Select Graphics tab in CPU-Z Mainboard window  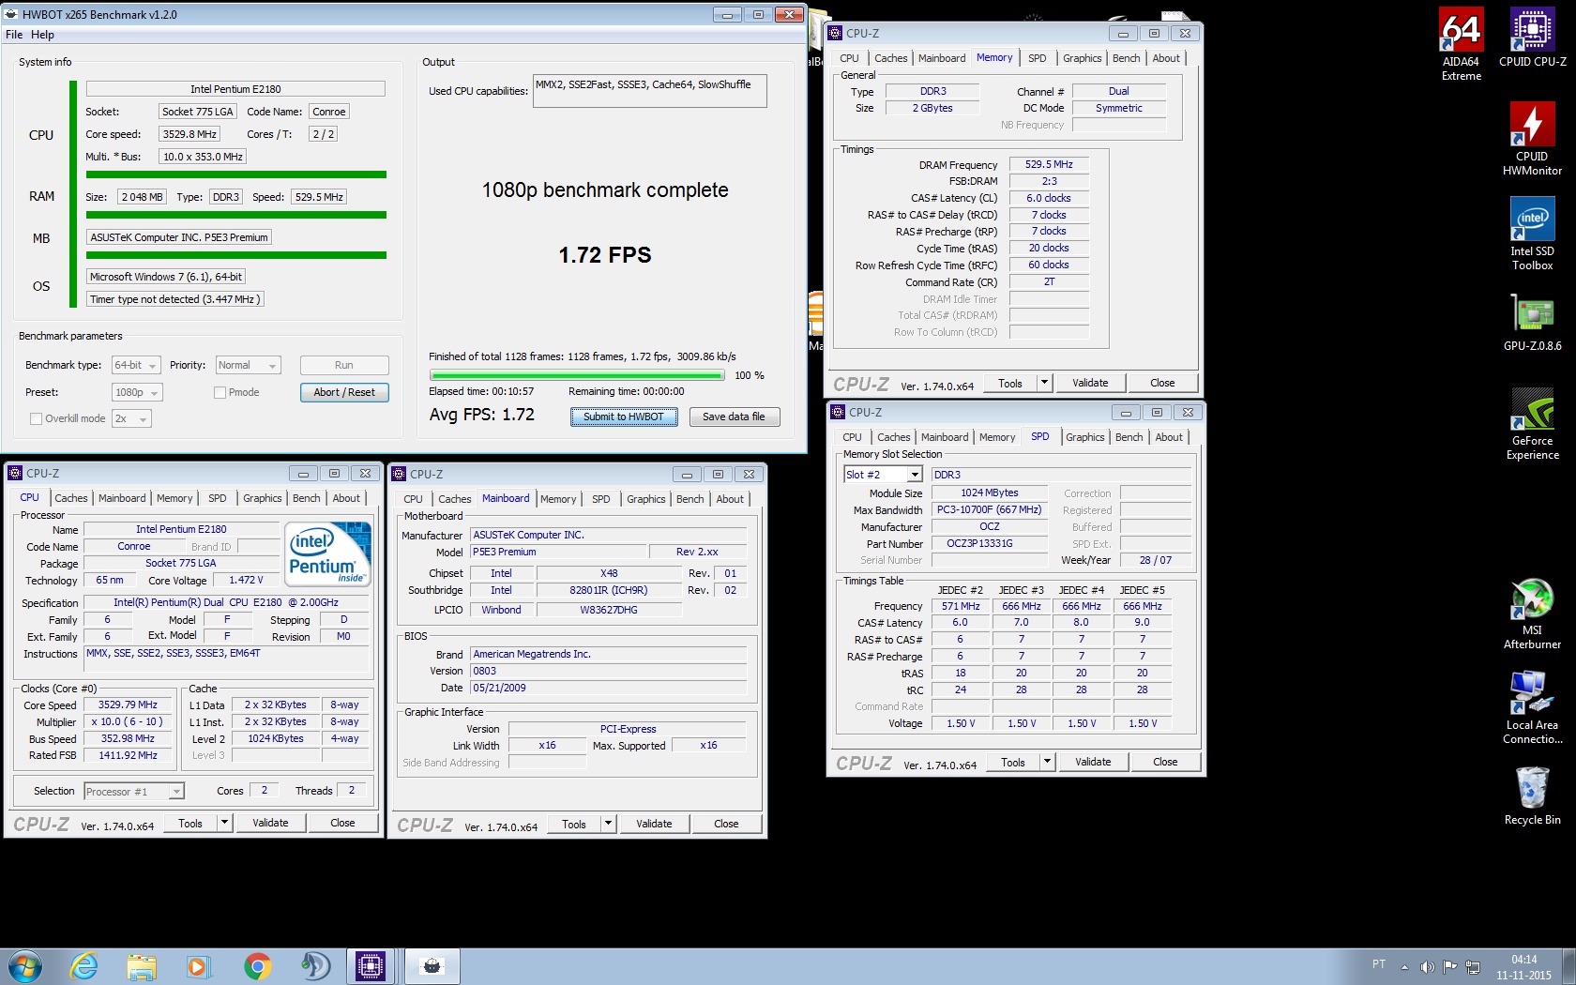click(645, 499)
